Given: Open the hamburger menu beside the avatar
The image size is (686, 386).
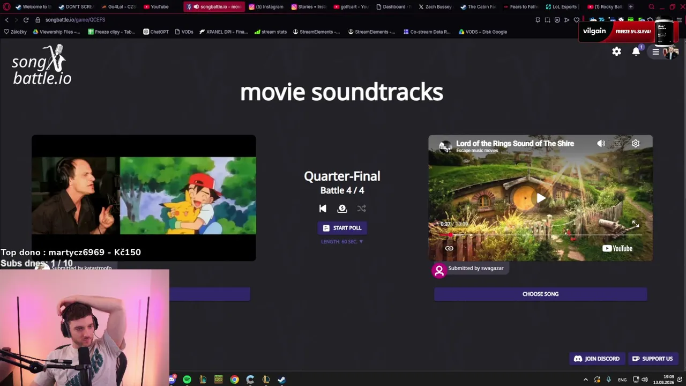Looking at the screenshot, I should (655, 52).
